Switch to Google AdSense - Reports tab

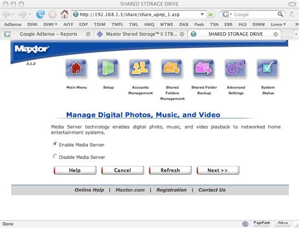[48, 34]
